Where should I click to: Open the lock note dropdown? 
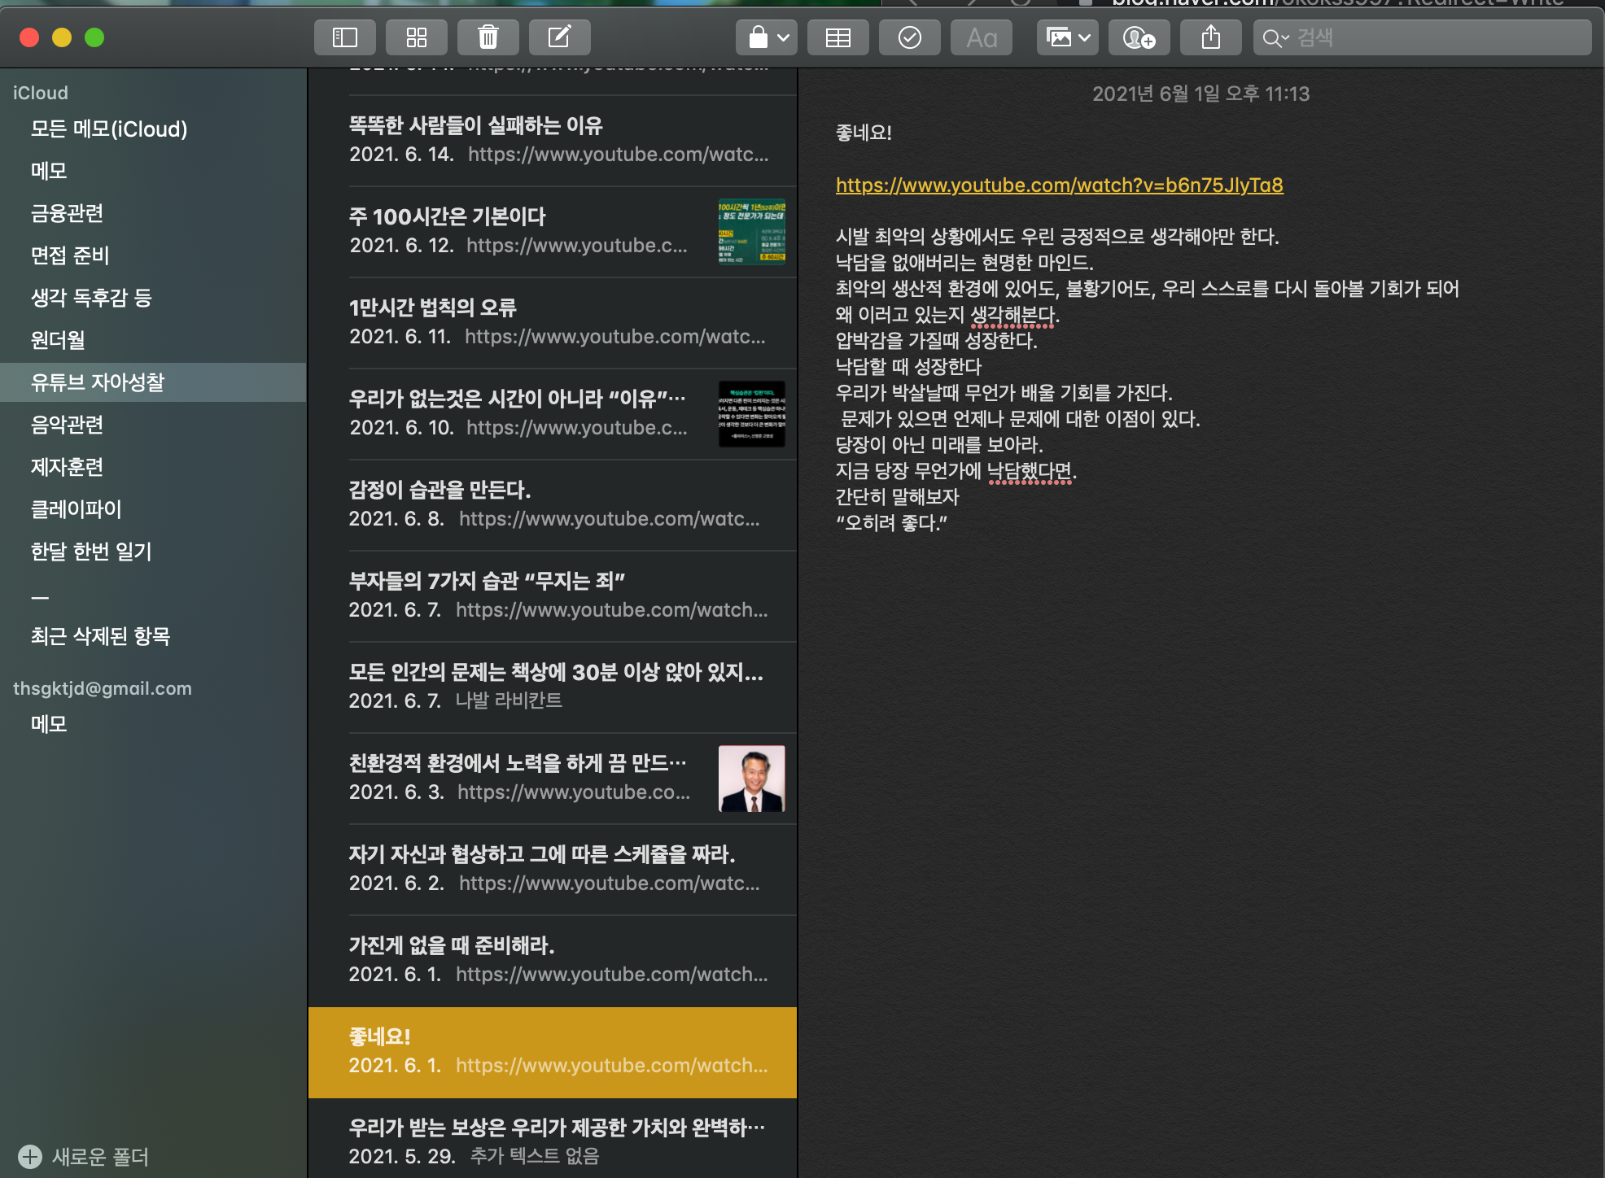[x=768, y=37]
